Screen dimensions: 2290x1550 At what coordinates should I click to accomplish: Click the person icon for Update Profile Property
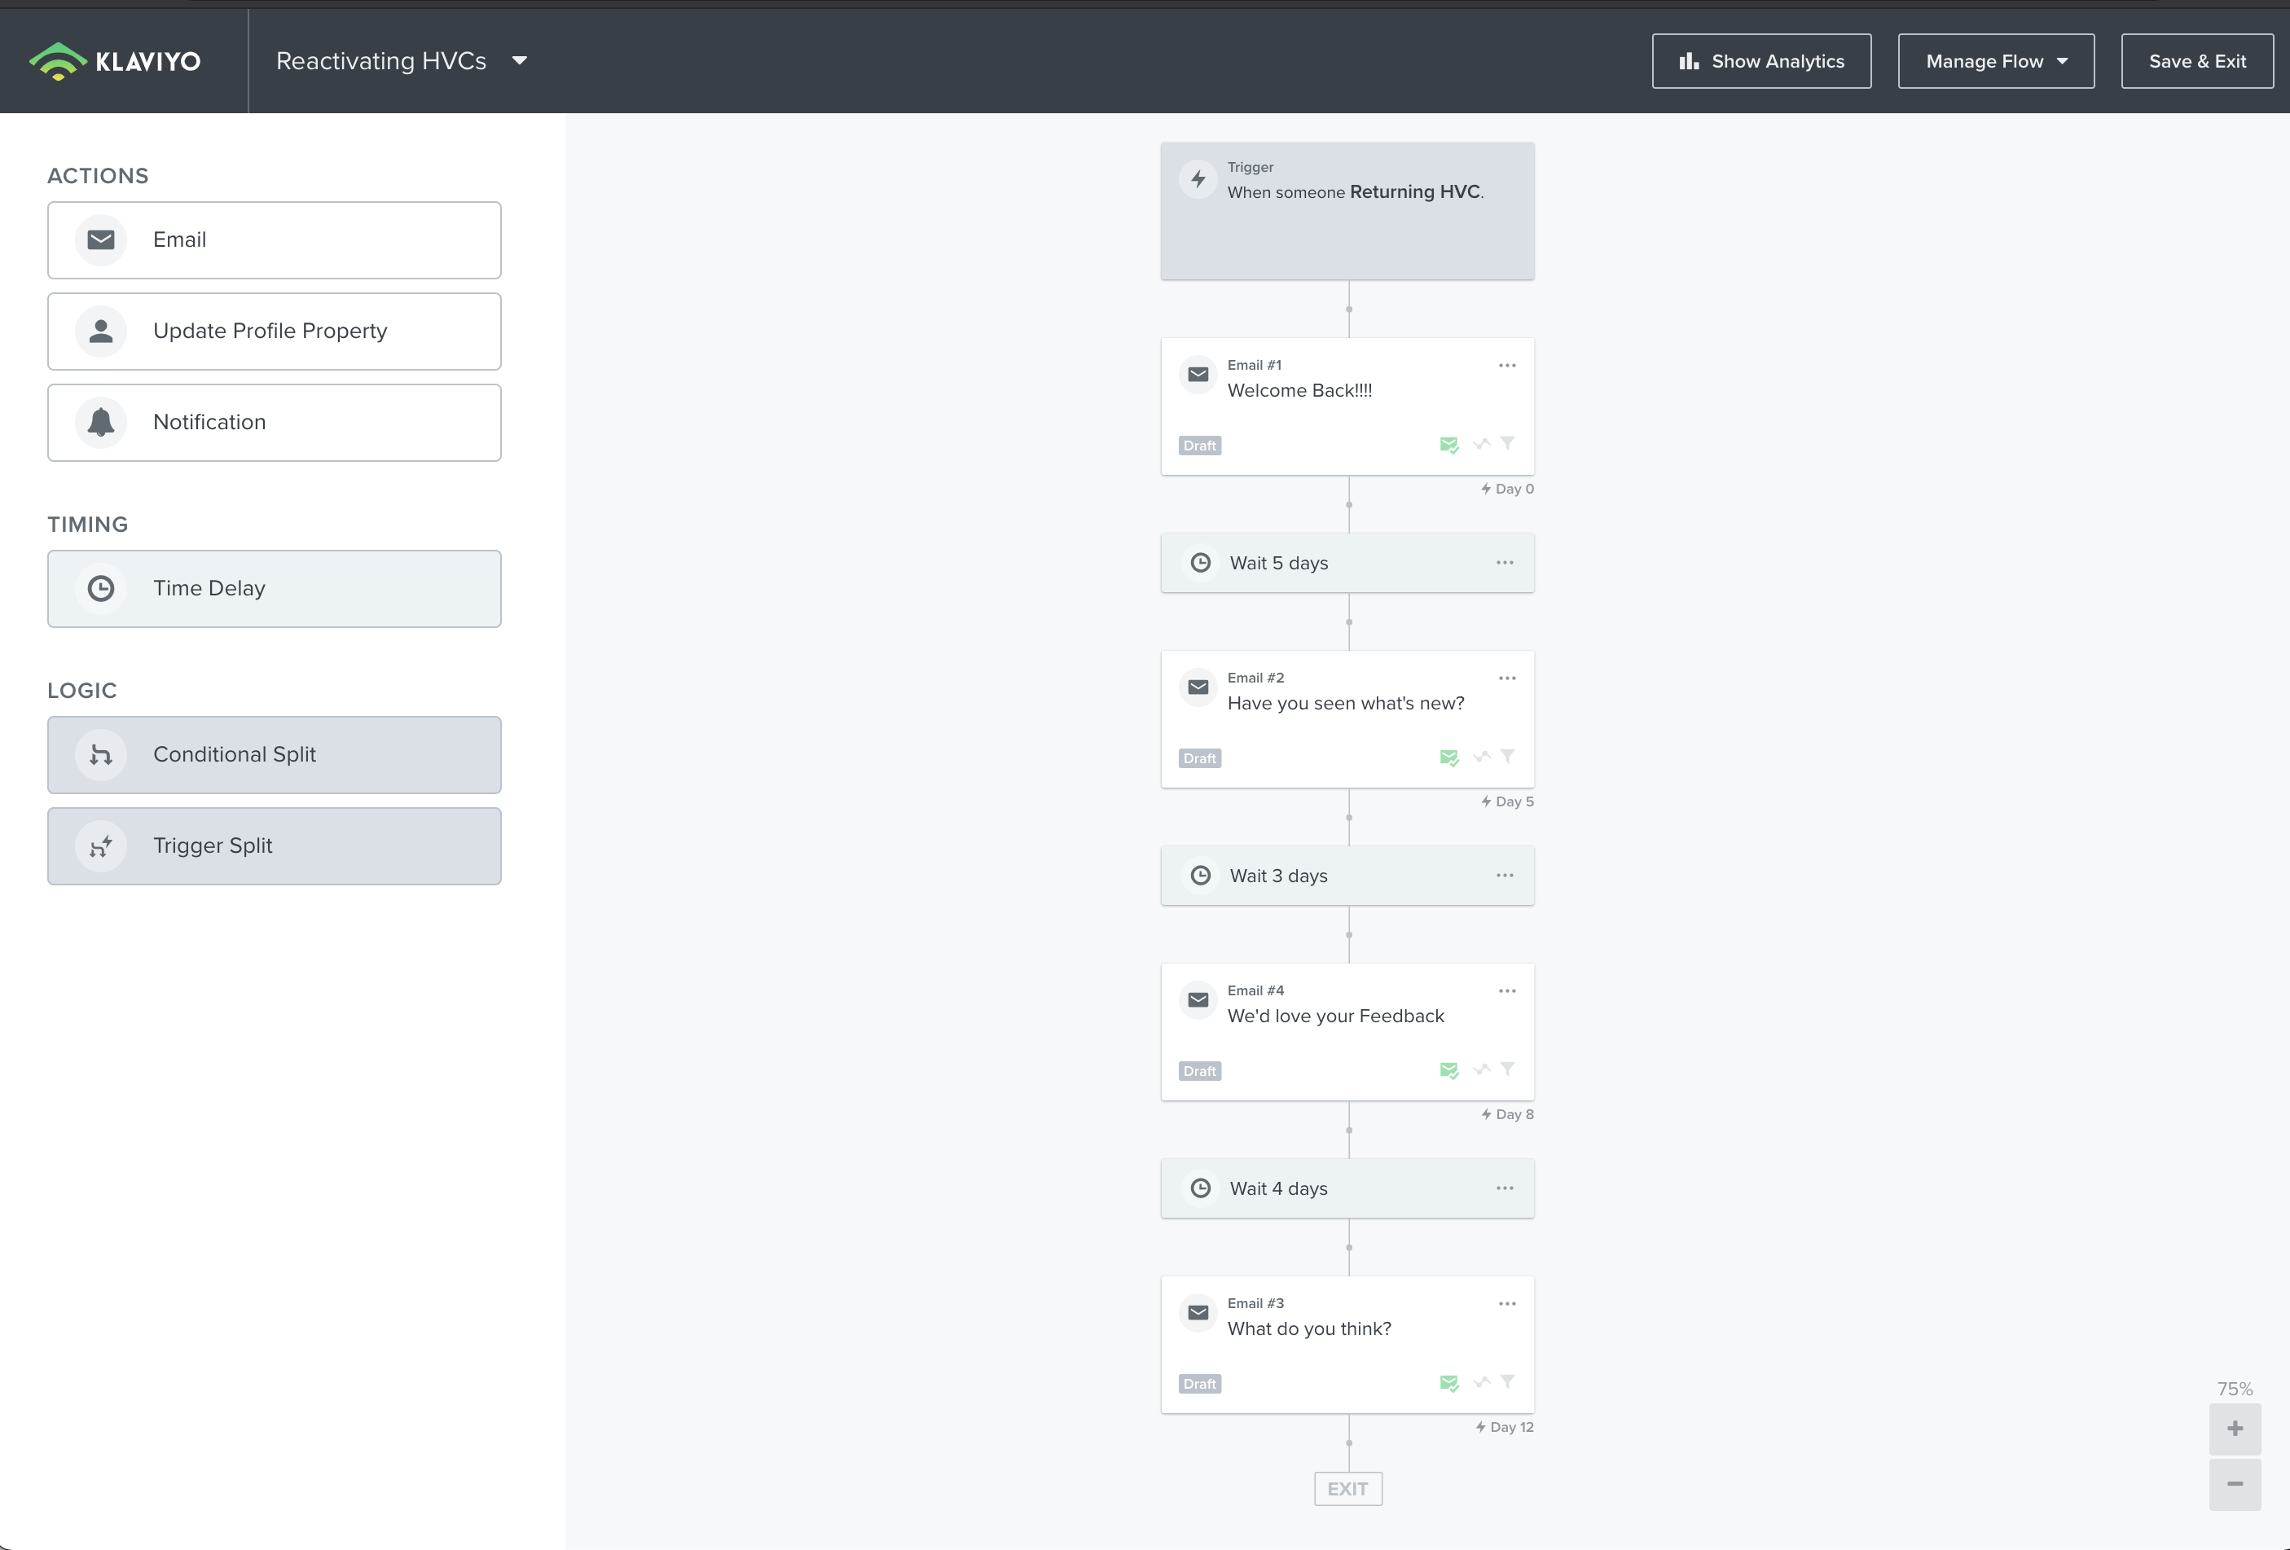[x=100, y=331]
